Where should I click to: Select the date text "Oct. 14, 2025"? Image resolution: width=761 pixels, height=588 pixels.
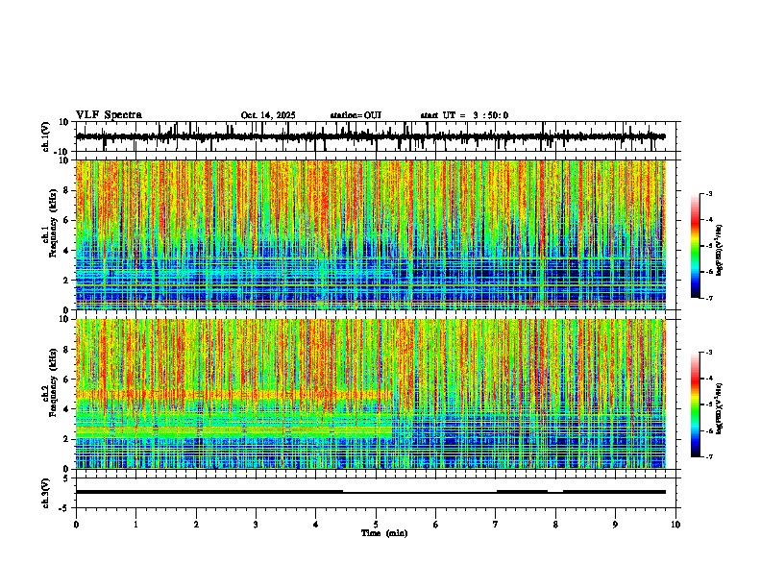click(268, 115)
